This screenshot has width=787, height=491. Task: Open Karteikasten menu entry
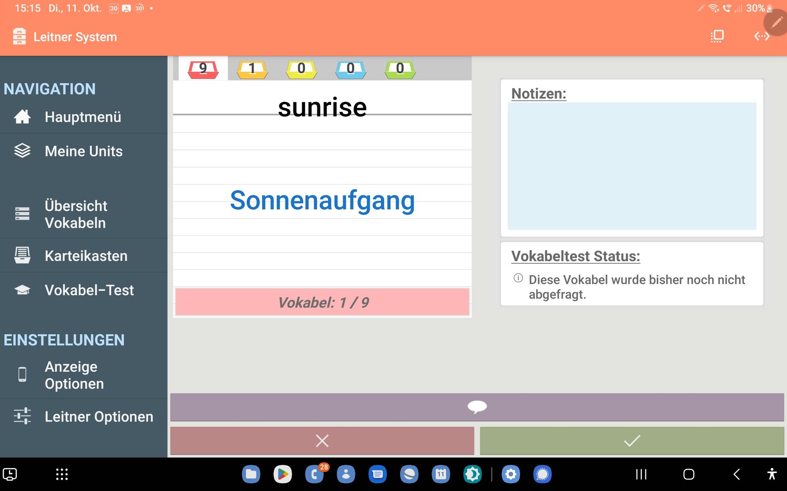[86, 256]
